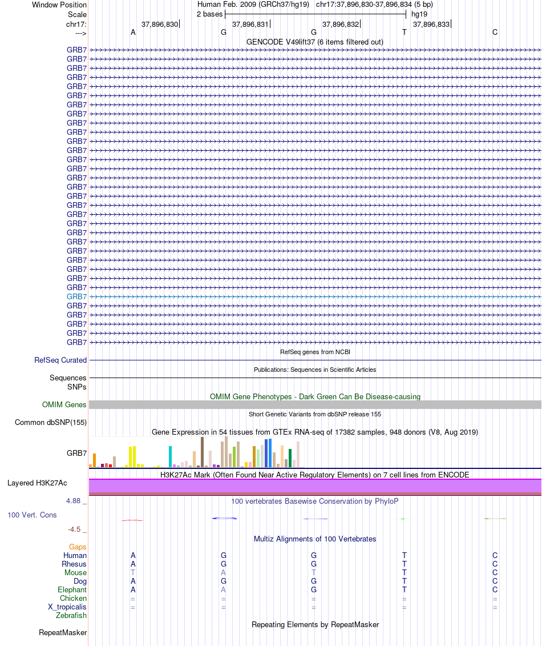
Task: Click the purple H3K27Ac signal band
Action: coord(315,486)
